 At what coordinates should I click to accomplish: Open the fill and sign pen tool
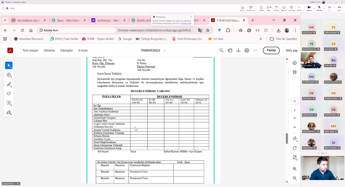pyautogui.click(x=9, y=112)
